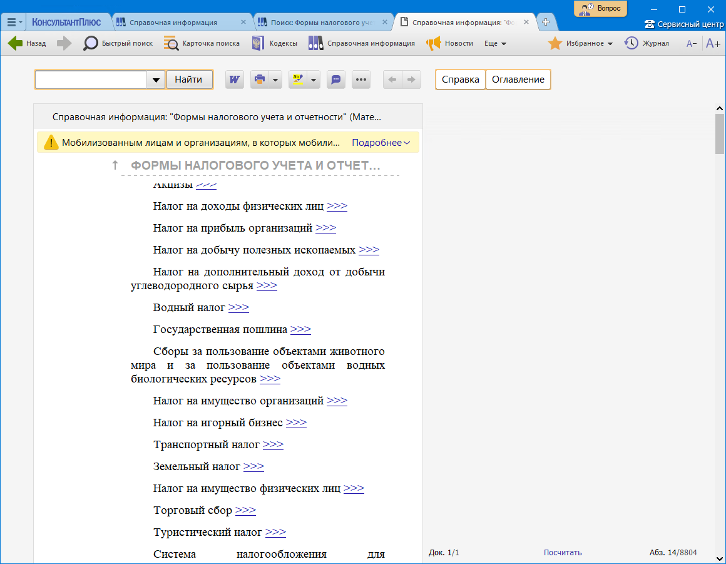726x564 pixels.
Task: Decrease font size with A- button
Action: [692, 44]
